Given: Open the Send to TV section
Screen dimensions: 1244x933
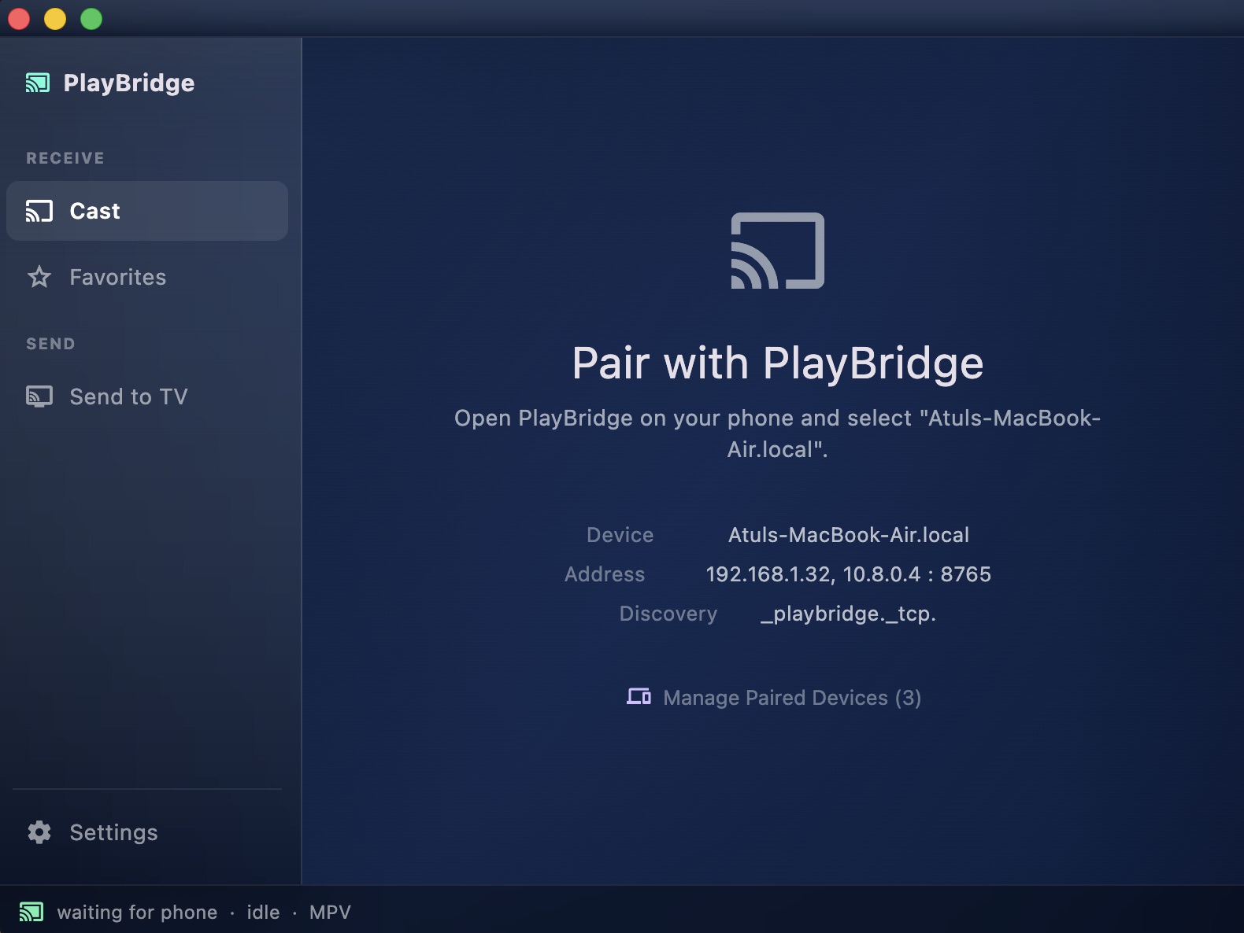Looking at the screenshot, I should [x=147, y=396].
